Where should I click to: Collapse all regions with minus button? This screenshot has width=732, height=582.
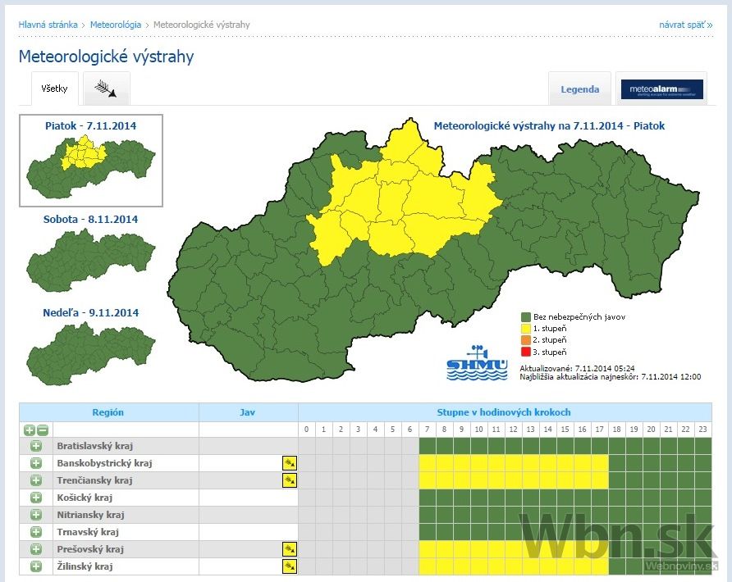pyautogui.click(x=43, y=430)
